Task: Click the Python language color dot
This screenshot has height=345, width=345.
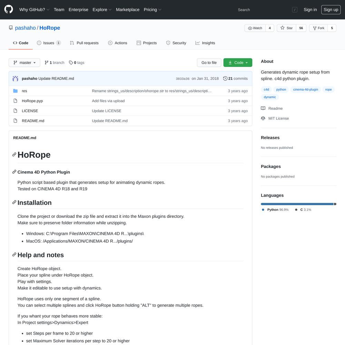Action: pos(263,210)
